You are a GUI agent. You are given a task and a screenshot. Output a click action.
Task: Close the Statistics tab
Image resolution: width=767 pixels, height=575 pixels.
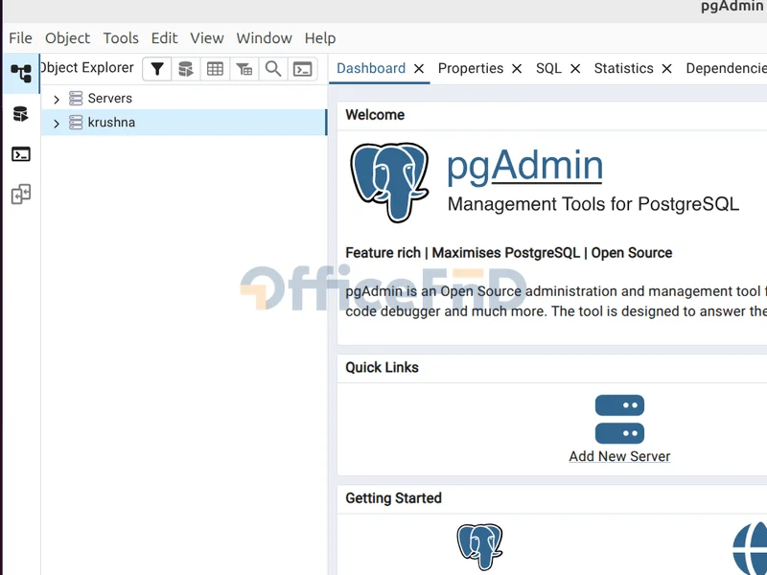pos(666,69)
